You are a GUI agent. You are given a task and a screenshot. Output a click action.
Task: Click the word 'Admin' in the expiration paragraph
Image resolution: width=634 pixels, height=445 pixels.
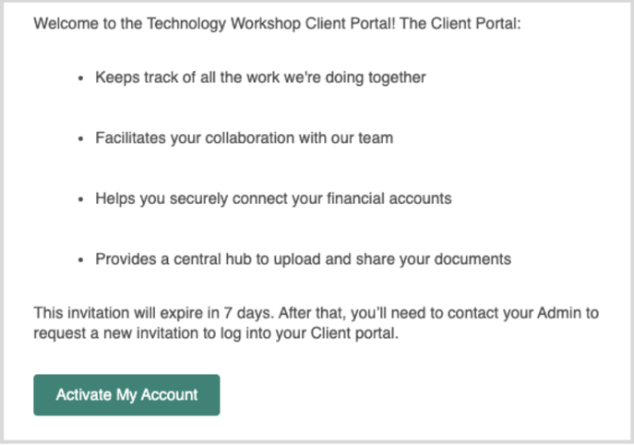point(559,313)
